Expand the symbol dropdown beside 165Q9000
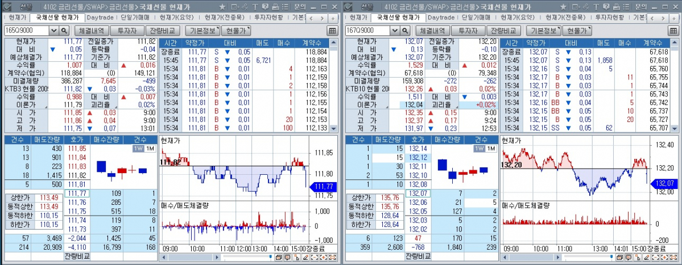This screenshot has width=682, height=265. (x=54, y=31)
